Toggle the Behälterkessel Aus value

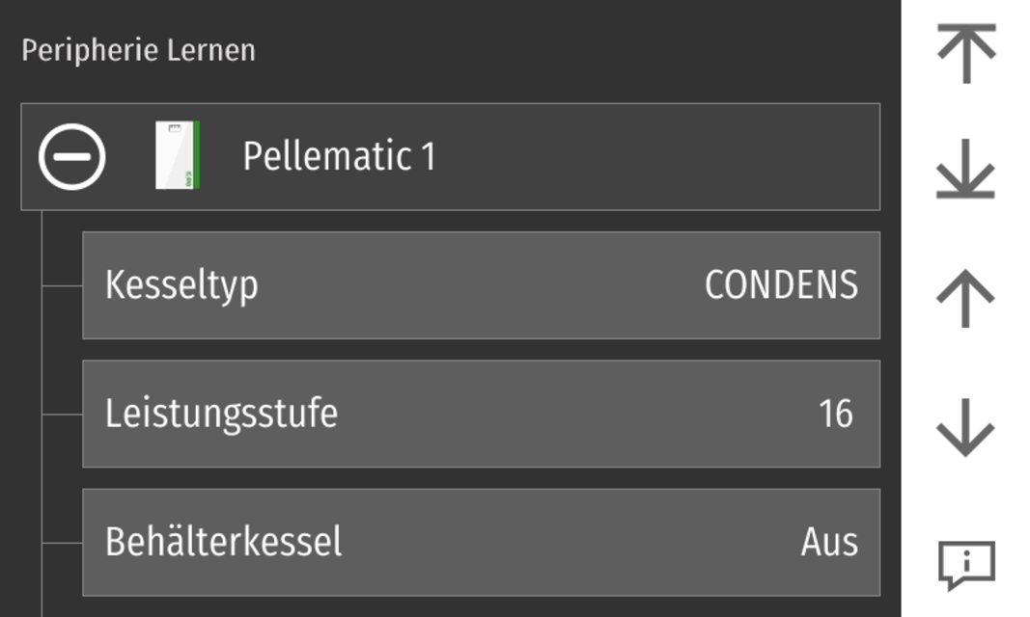coord(828,542)
